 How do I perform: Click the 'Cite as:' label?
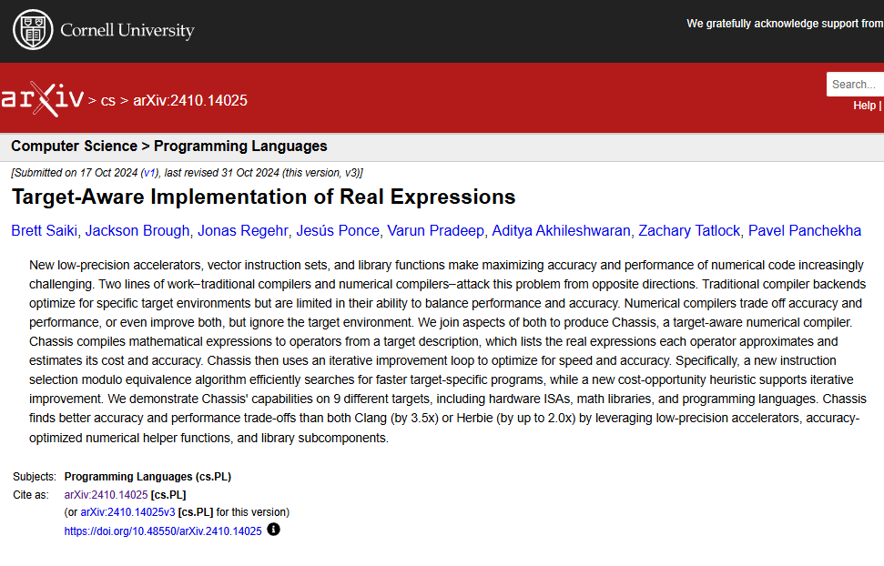pyautogui.click(x=31, y=495)
